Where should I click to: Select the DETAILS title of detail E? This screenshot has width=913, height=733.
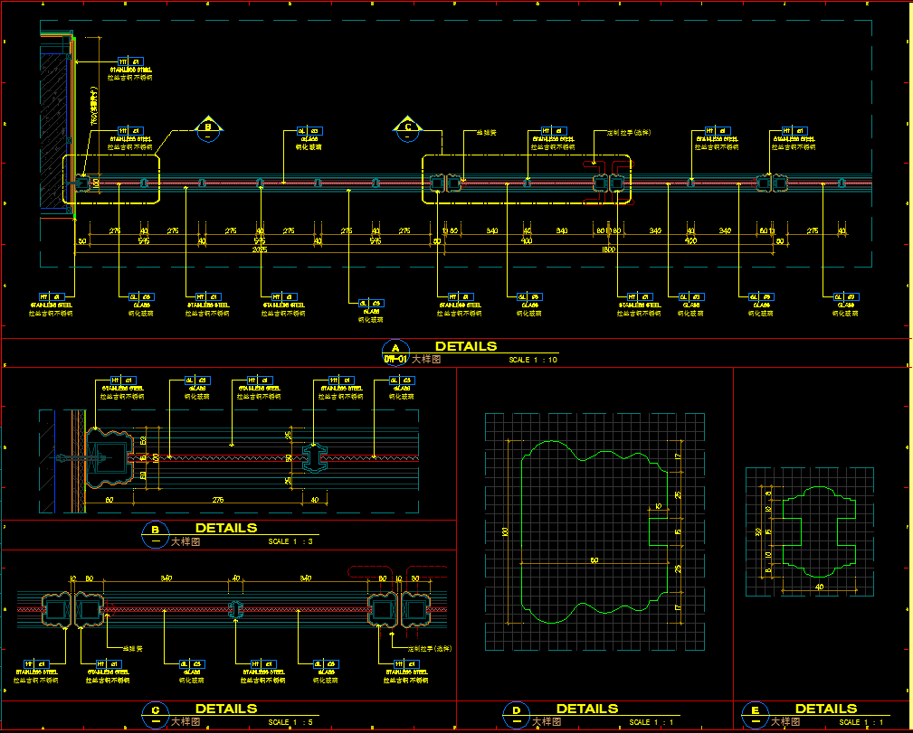click(826, 709)
